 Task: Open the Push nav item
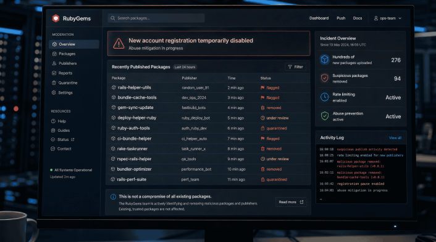point(341,18)
